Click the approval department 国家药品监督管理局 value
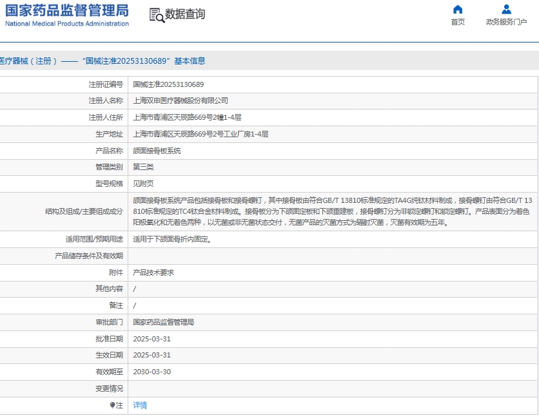The width and height of the screenshot is (539, 420). pos(164,322)
